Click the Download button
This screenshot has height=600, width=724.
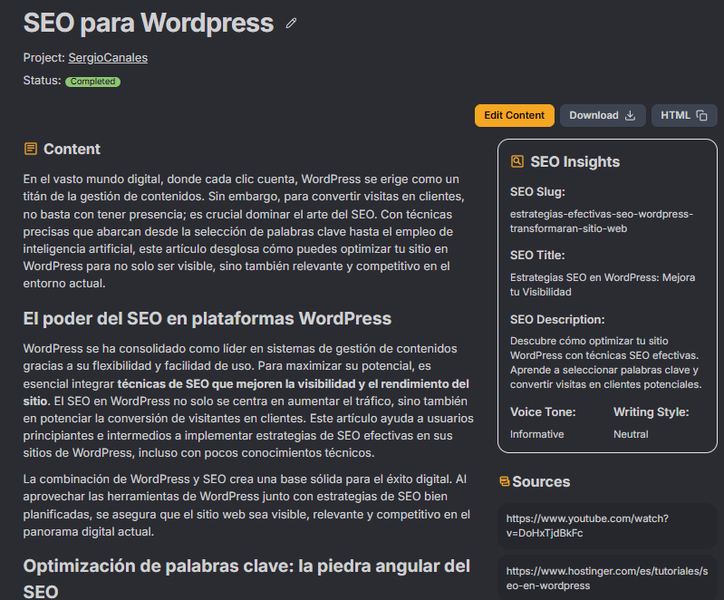603,115
